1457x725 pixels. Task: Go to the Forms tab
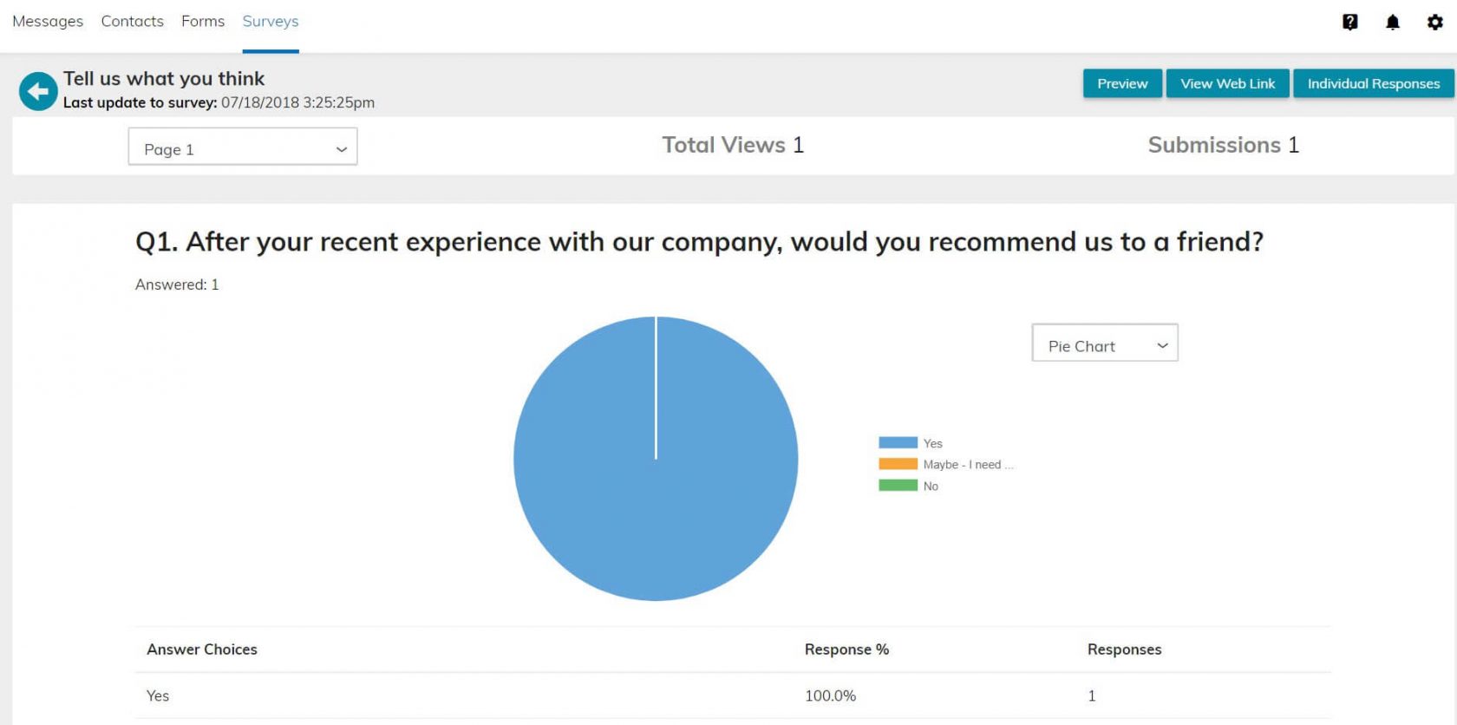(x=203, y=22)
